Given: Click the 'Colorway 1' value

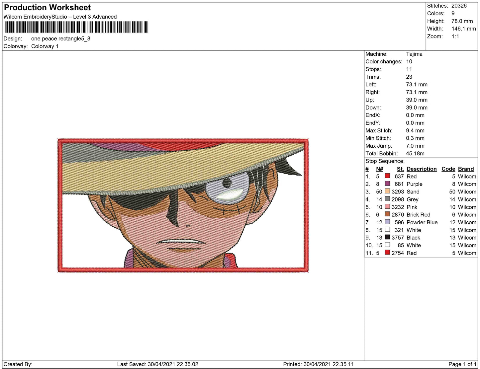Looking at the screenshot, I should 45,46.
